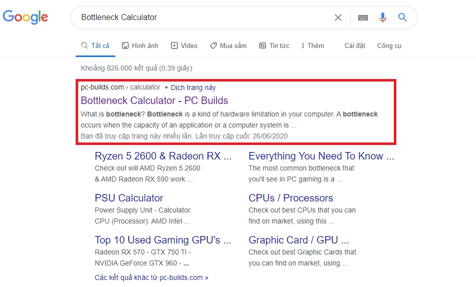This screenshot has width=476, height=287.
Task: Open Top 10 Used Gaming GPU's sitelink
Action: point(163,239)
